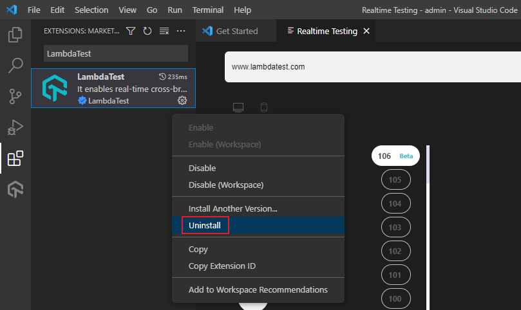Click the LambdaTest extension title
521x310 pixels.
click(x=100, y=77)
